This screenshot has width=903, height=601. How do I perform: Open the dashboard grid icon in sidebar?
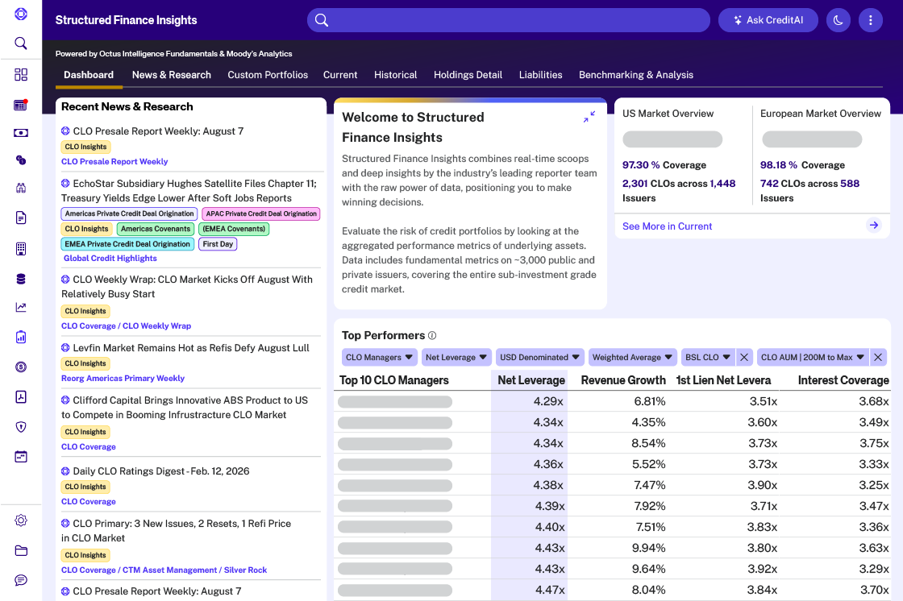click(x=21, y=74)
